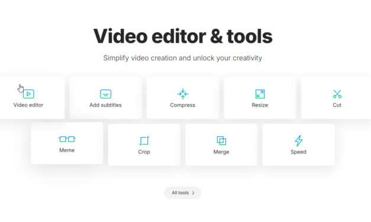The image size is (371, 222).
Task: Click the "Resize" label text
Action: click(260, 105)
